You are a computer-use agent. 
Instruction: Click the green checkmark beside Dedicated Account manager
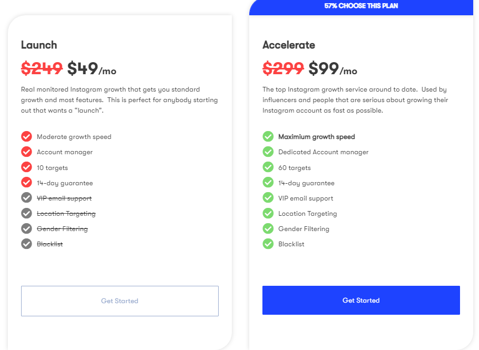pyautogui.click(x=268, y=152)
